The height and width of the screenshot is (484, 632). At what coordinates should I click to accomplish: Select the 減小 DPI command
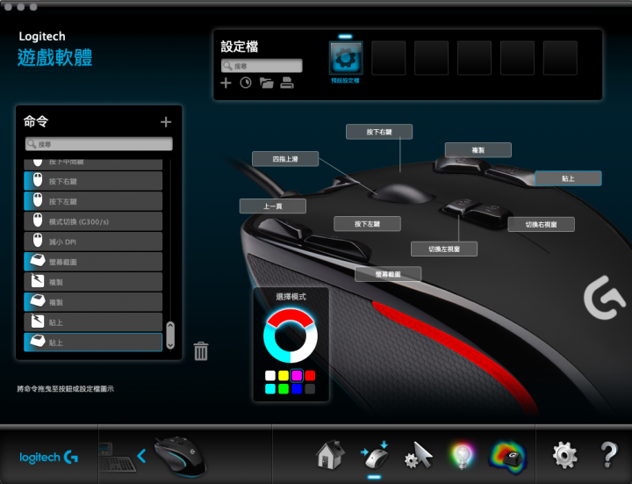pyautogui.click(x=93, y=242)
